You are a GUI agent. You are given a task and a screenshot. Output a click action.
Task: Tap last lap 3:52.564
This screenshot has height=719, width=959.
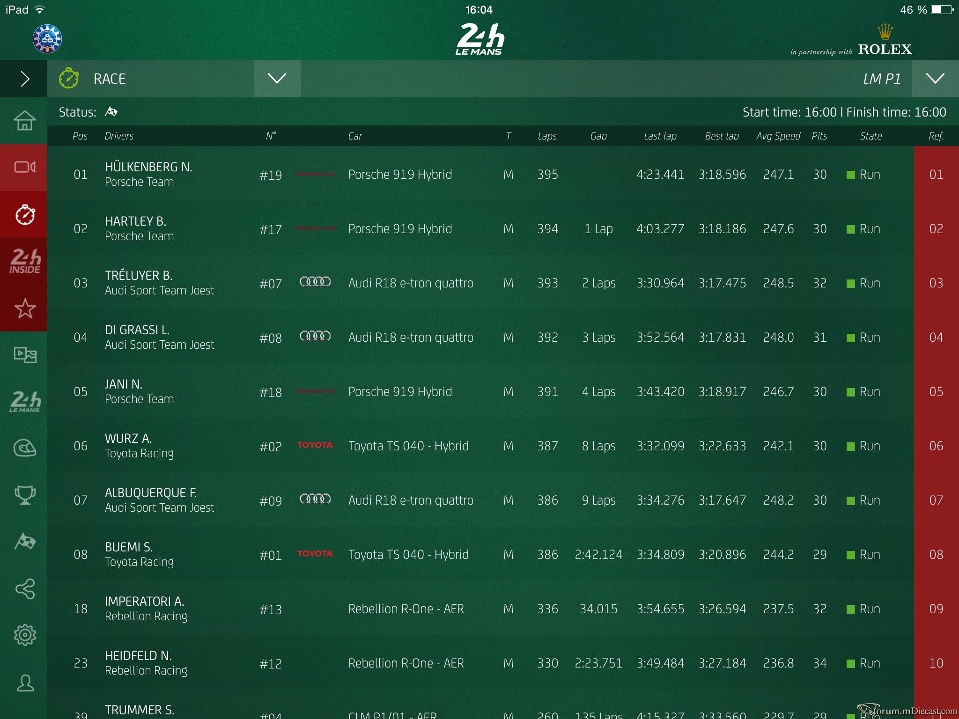[x=660, y=337]
